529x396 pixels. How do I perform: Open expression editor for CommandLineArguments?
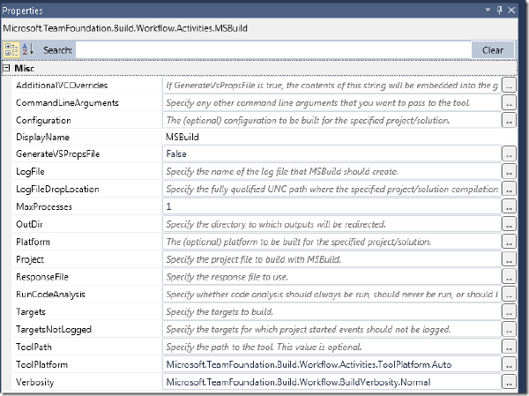point(509,103)
